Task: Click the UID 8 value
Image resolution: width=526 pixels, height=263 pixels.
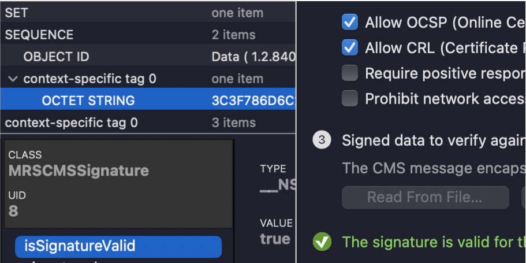Action: [13, 212]
